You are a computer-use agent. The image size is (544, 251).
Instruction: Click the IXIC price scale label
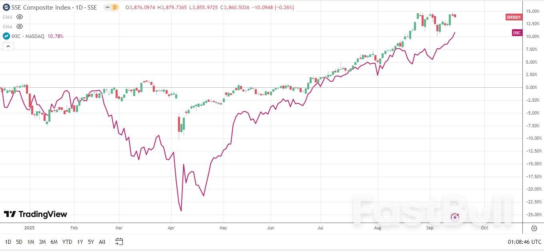pos(517,33)
